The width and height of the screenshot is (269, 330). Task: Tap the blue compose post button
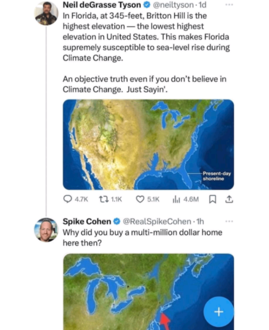(219, 312)
